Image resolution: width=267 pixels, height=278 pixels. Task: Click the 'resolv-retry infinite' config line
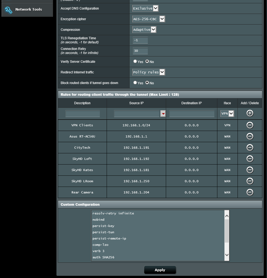tap(113, 213)
